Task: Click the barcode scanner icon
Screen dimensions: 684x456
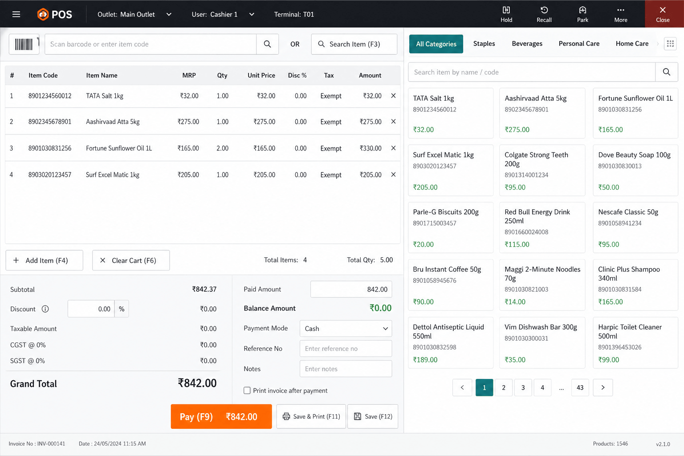Action: (x=24, y=44)
